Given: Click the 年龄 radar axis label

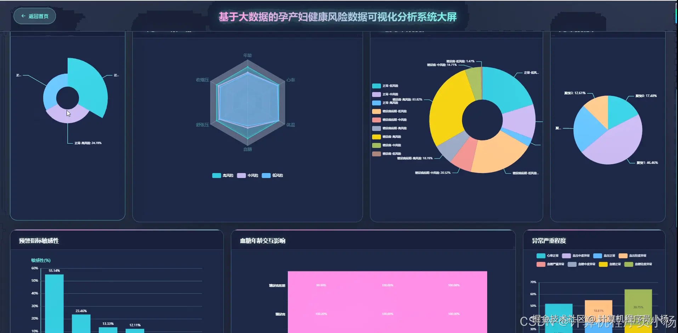Looking at the screenshot, I should [x=247, y=56].
